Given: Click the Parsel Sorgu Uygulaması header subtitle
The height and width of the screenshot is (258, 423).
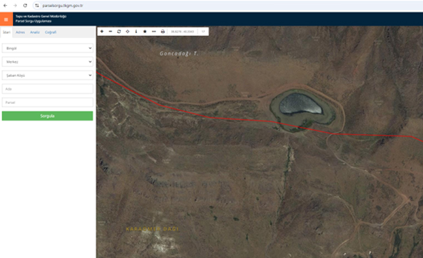Looking at the screenshot, I should [x=34, y=21].
